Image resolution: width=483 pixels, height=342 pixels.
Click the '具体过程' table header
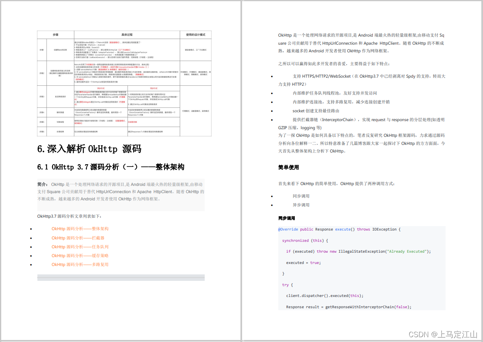[127, 35]
